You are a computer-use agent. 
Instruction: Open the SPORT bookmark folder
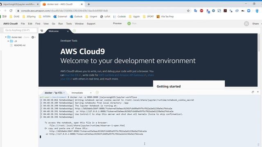pyautogui.click(x=148, y=16)
